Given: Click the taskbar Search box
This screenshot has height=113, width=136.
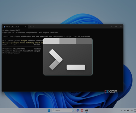Looking at the screenshot, I should (x=63, y=111).
